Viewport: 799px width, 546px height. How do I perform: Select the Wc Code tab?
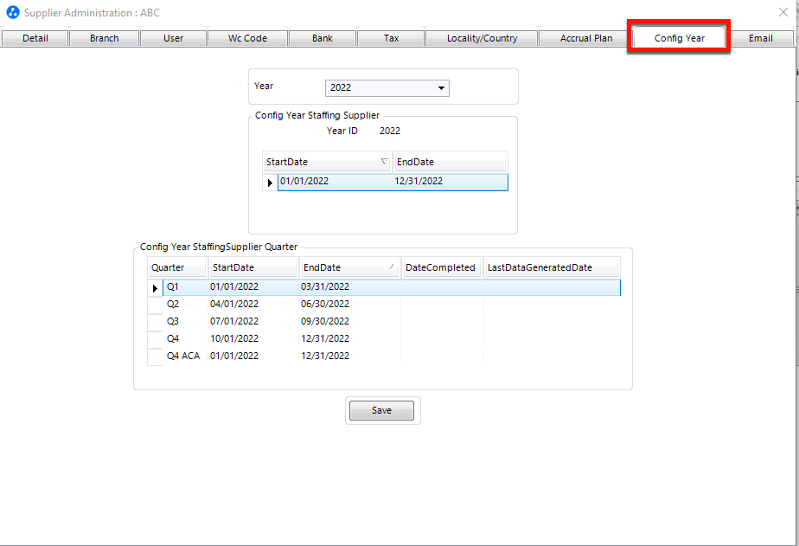247,38
